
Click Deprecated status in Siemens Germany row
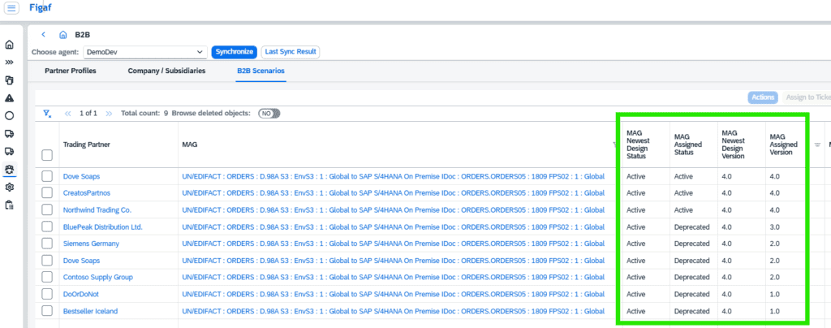click(691, 244)
